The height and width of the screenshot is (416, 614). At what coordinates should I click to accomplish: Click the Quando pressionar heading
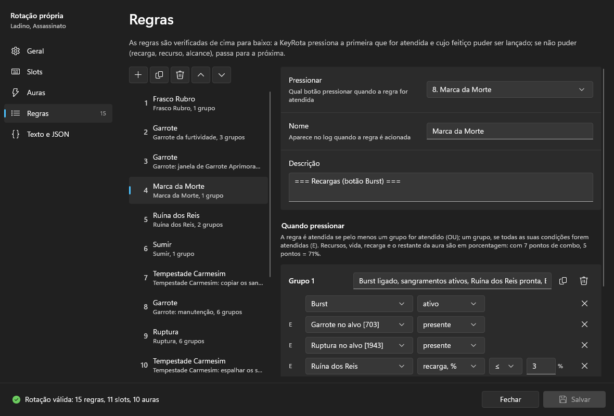pyautogui.click(x=313, y=226)
